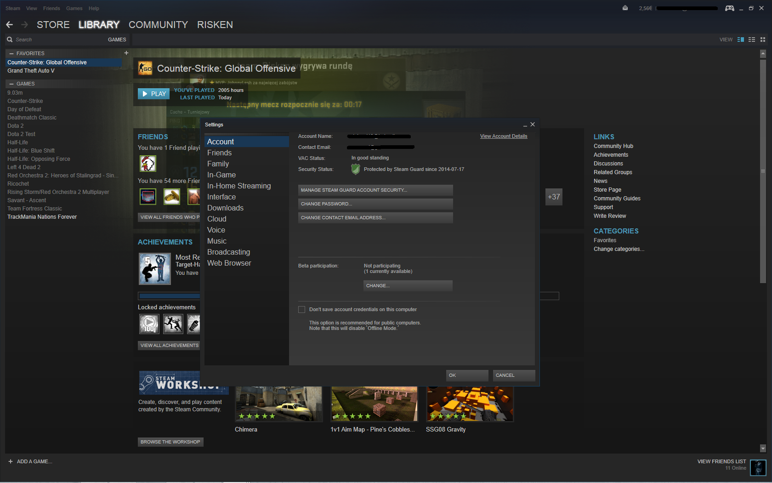The image size is (772, 483).
Task: Click the rooster friend avatar
Action: pos(148,163)
